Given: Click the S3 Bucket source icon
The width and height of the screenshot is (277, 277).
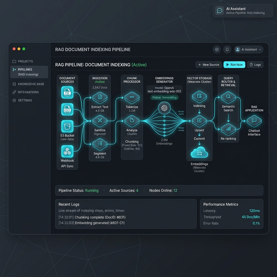Looking at the screenshot, I should [67, 126].
